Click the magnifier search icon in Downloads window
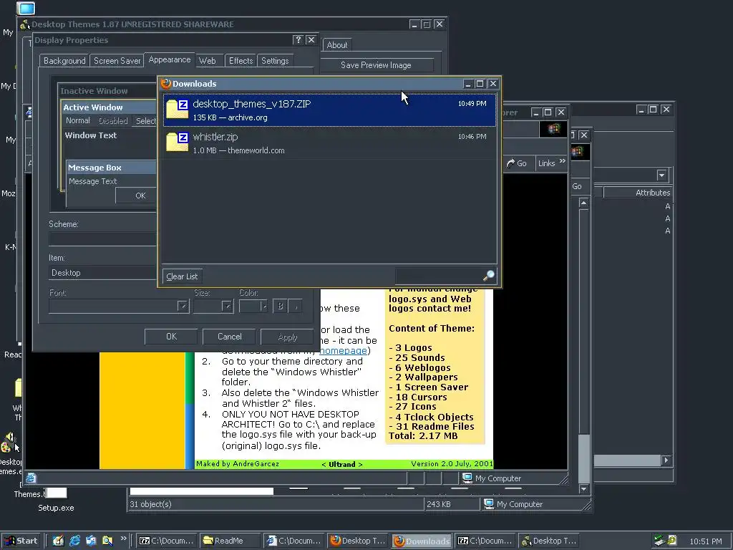Screen dimensions: 733x550 point(488,276)
